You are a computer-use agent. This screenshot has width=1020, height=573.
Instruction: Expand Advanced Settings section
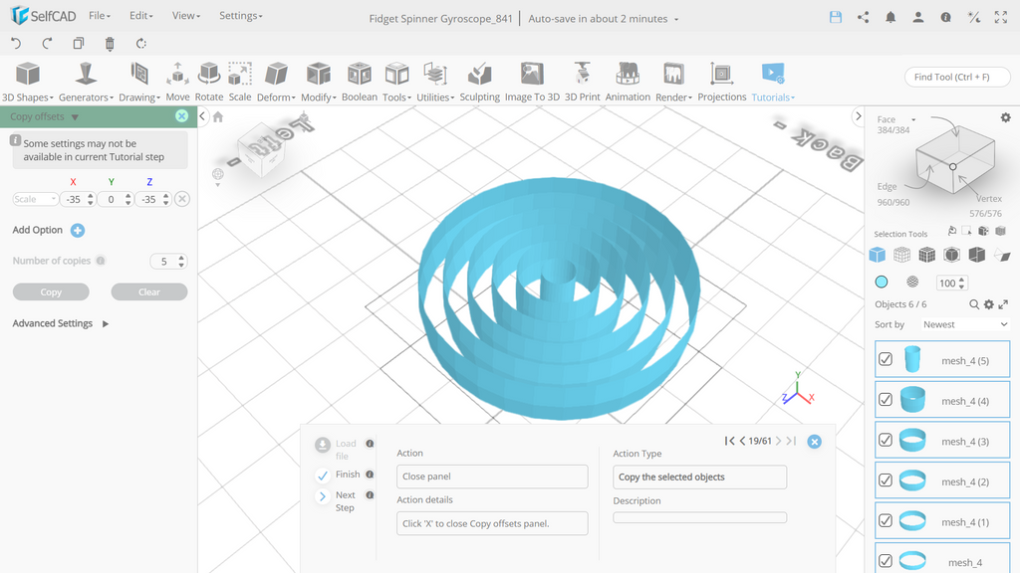click(61, 323)
